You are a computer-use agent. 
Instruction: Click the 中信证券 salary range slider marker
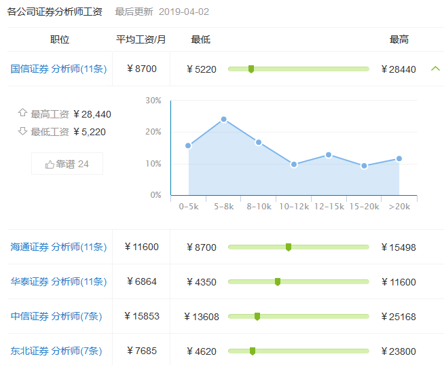257,316
